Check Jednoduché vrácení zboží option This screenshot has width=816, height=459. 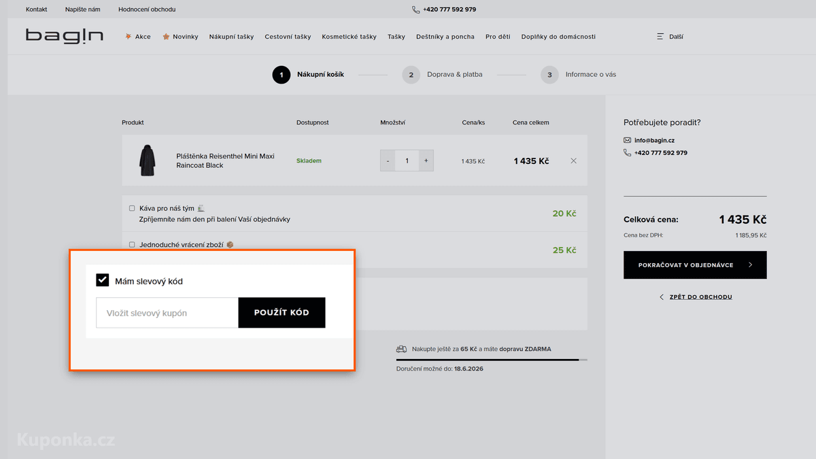132,244
